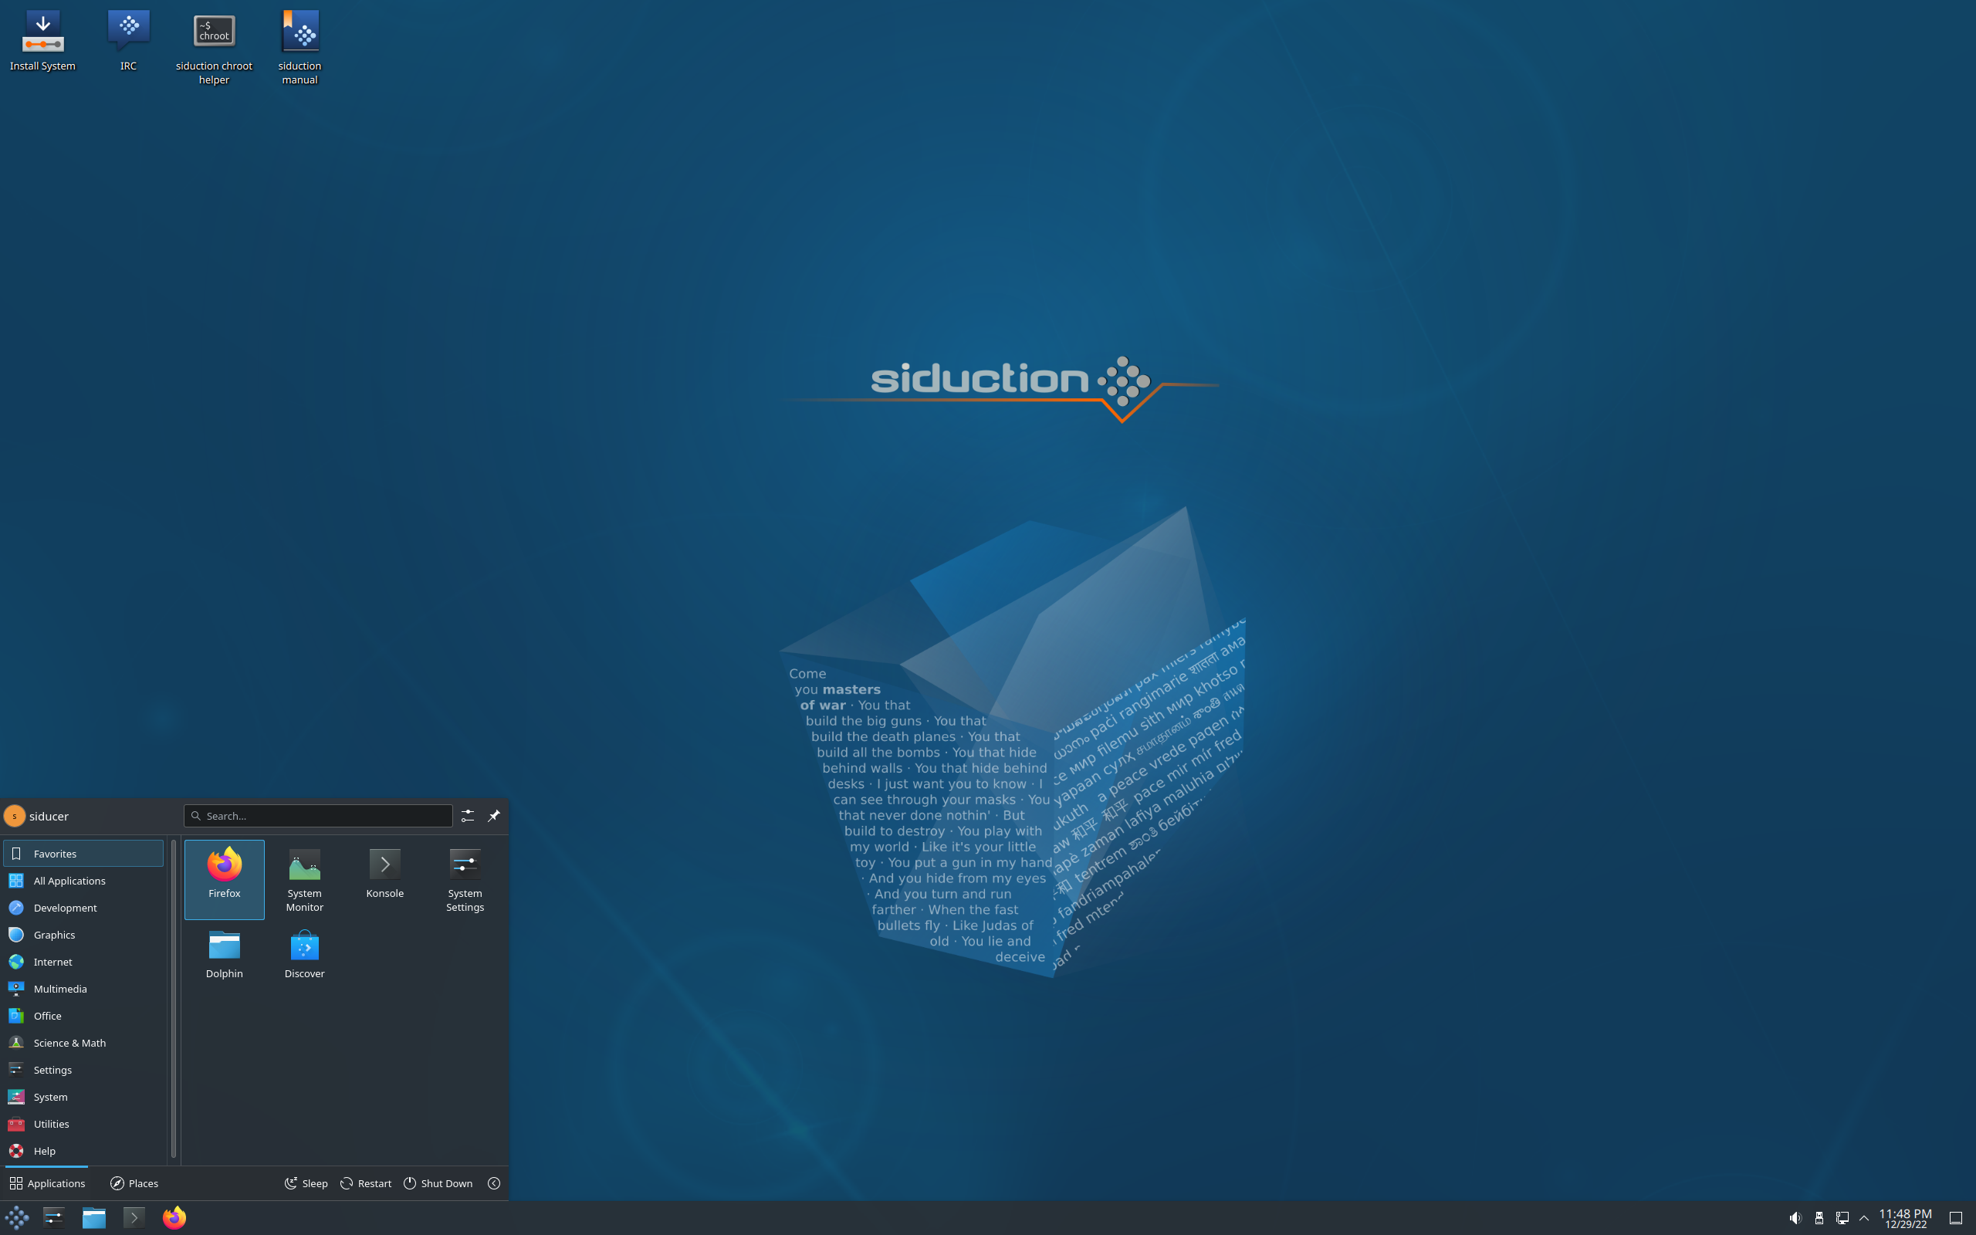Viewport: 1976px width, 1235px height.
Task: Pin the application launcher open
Action: [494, 816]
